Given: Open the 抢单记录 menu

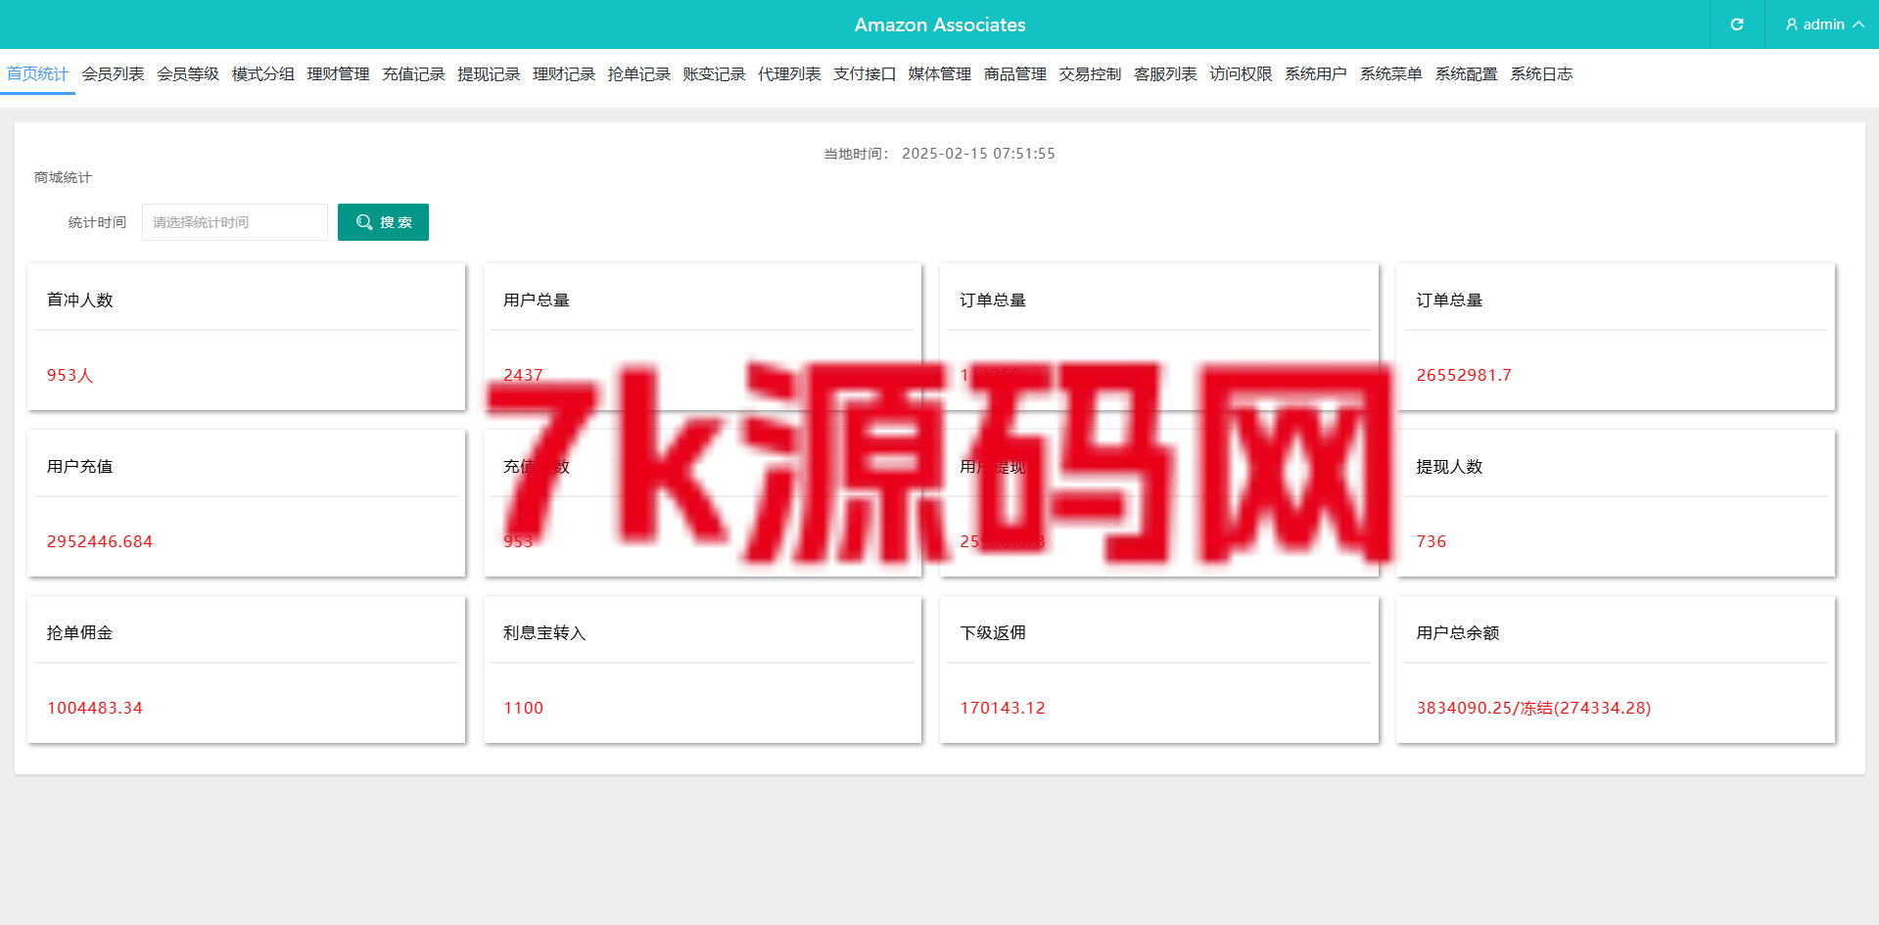Looking at the screenshot, I should click(x=639, y=73).
